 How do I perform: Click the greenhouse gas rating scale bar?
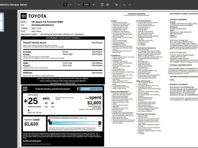tap(75, 123)
